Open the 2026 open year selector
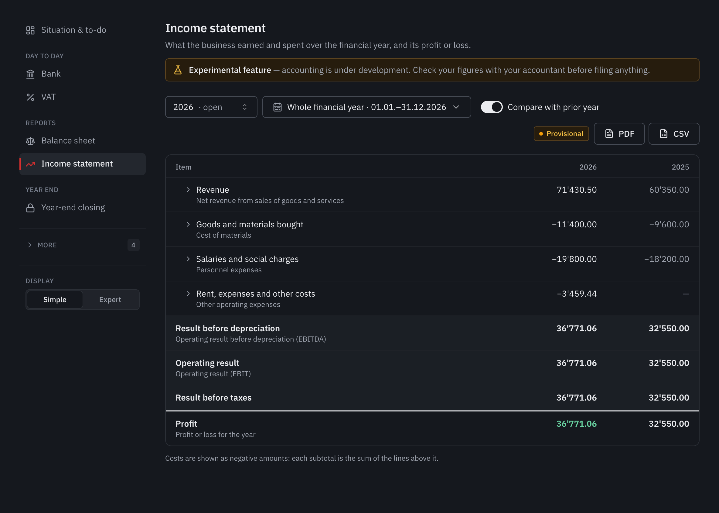 click(211, 107)
